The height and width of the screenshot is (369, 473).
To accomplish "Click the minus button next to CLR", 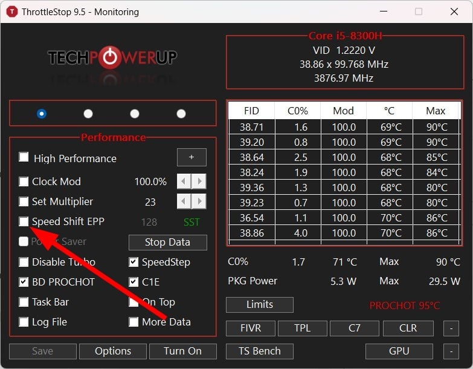I will (451, 328).
